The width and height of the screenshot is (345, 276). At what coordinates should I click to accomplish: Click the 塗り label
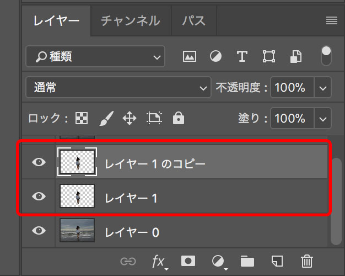pos(252,118)
